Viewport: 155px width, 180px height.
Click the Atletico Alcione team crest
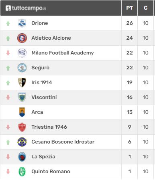coord(22,38)
